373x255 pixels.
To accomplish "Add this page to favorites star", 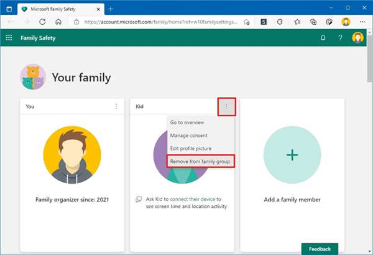I will pos(247,22).
